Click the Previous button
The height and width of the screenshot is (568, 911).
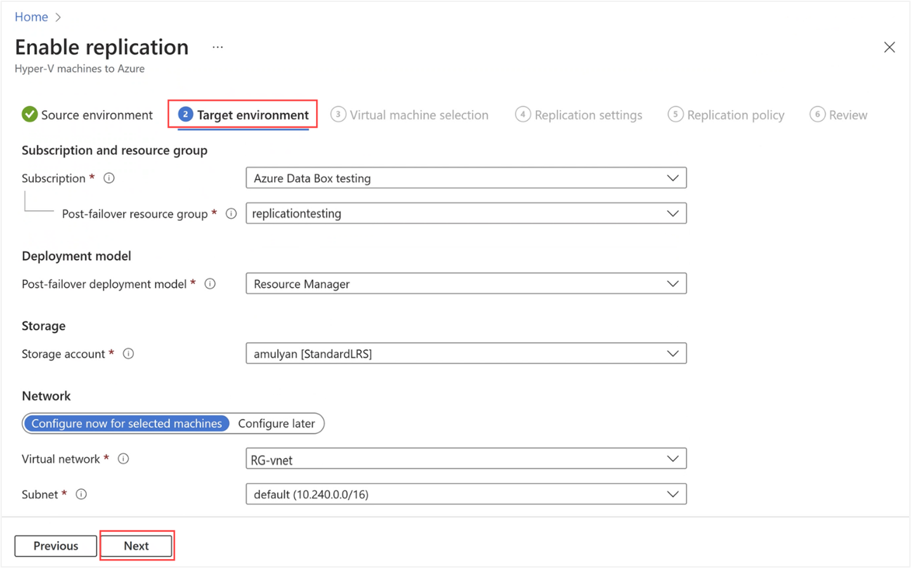pos(56,546)
